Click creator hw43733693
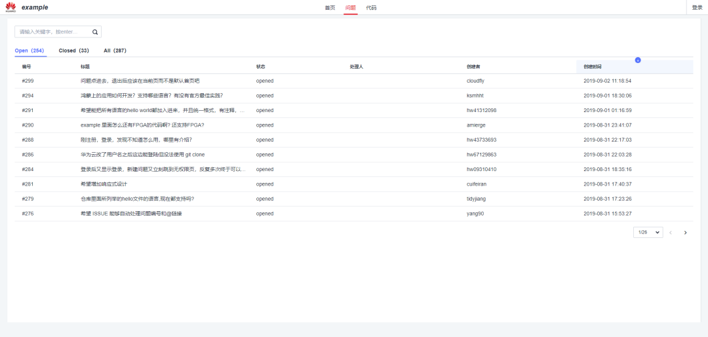 481,140
